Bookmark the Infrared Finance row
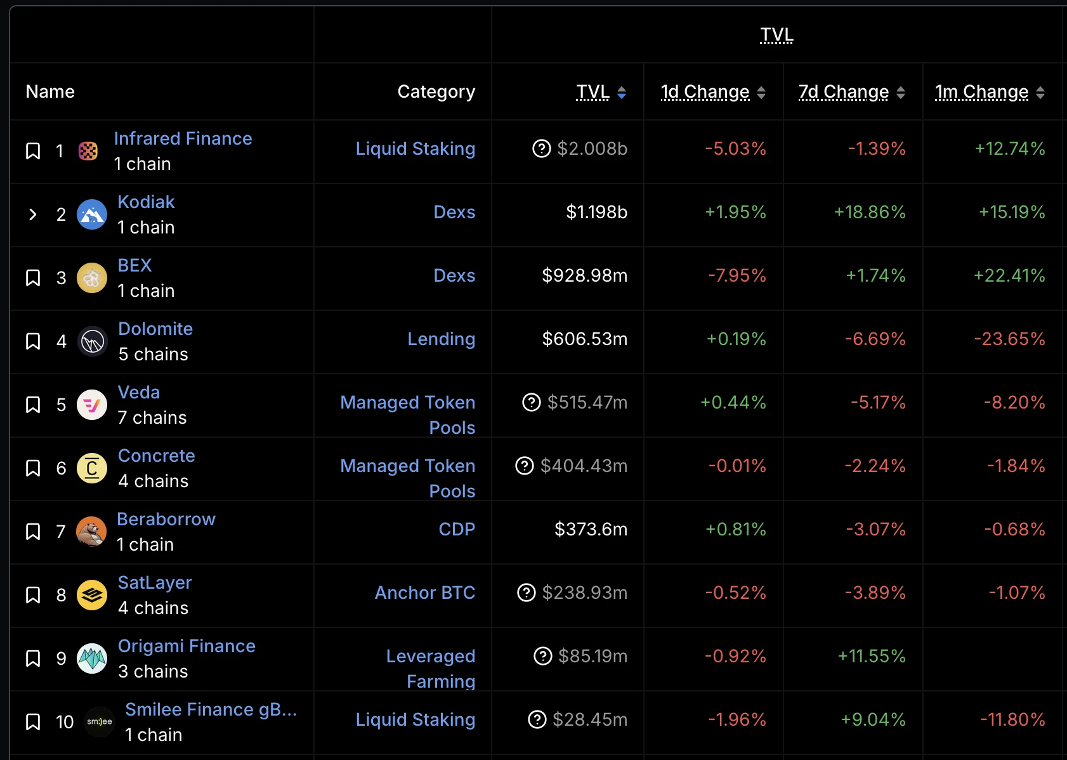 coord(33,151)
